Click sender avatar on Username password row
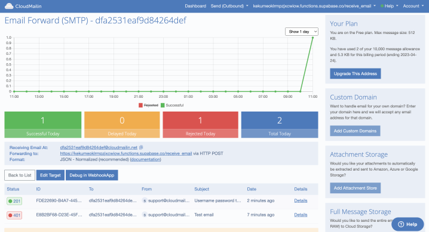The height and width of the screenshot is (232, 429). [144, 200]
